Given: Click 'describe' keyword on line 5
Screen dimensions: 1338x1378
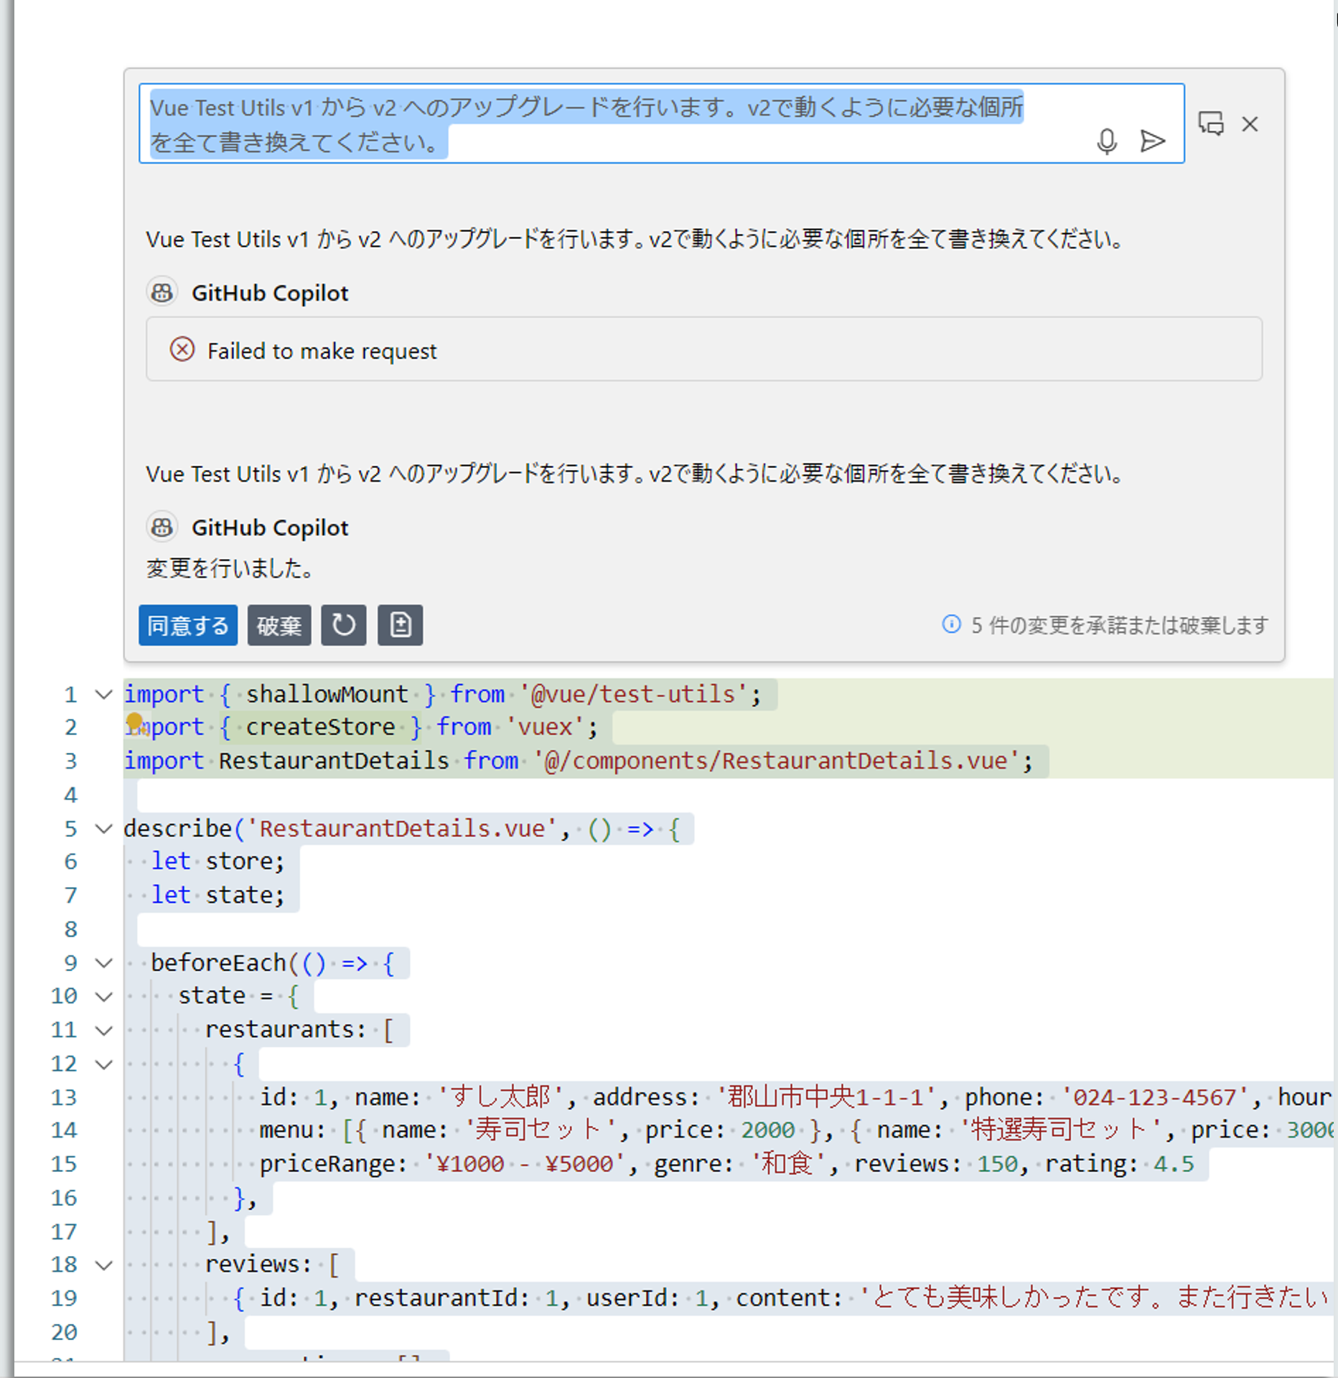Looking at the screenshot, I should pyautogui.click(x=178, y=828).
